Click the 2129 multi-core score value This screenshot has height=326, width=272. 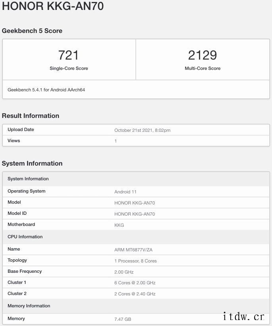pos(203,55)
